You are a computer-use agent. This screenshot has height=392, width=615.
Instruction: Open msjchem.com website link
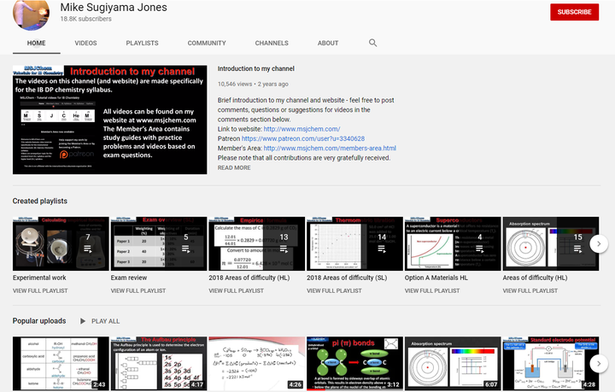(x=302, y=129)
